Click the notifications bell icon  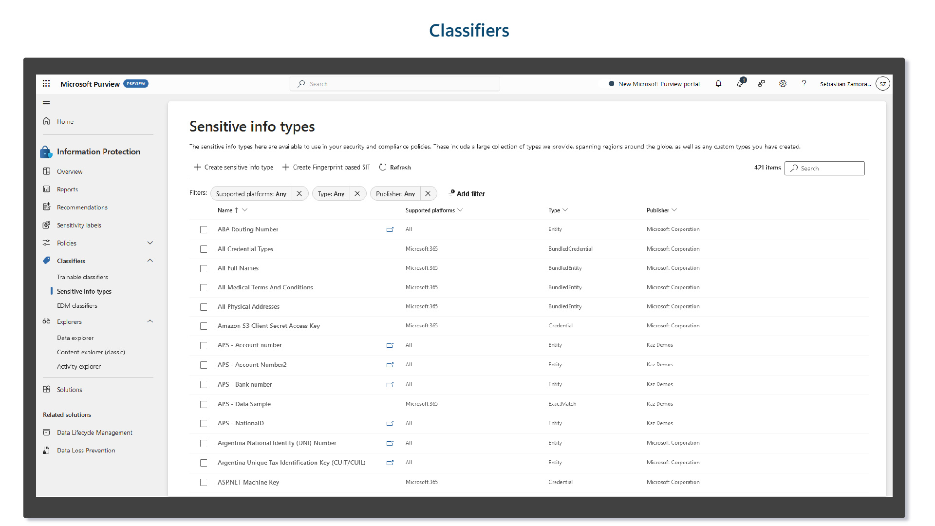718,84
